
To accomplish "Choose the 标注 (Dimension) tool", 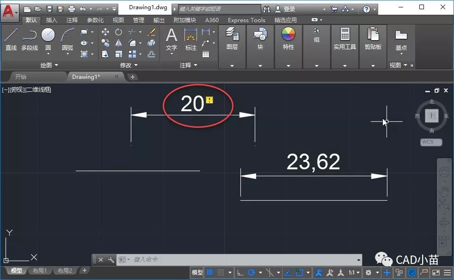I will (191, 39).
